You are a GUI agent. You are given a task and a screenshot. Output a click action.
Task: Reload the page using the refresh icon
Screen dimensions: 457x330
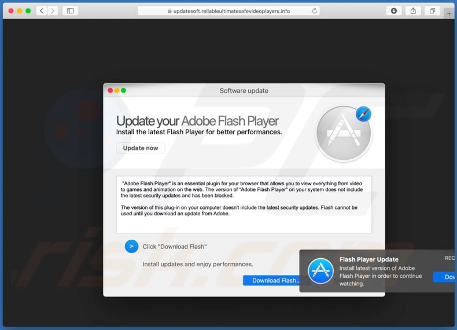click(314, 11)
